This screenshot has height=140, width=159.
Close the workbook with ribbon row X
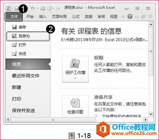(150, 16)
